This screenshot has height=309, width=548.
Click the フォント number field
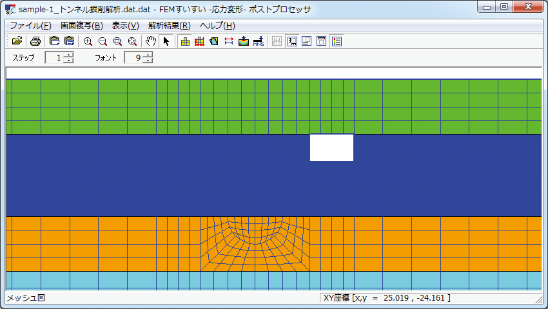[135, 57]
